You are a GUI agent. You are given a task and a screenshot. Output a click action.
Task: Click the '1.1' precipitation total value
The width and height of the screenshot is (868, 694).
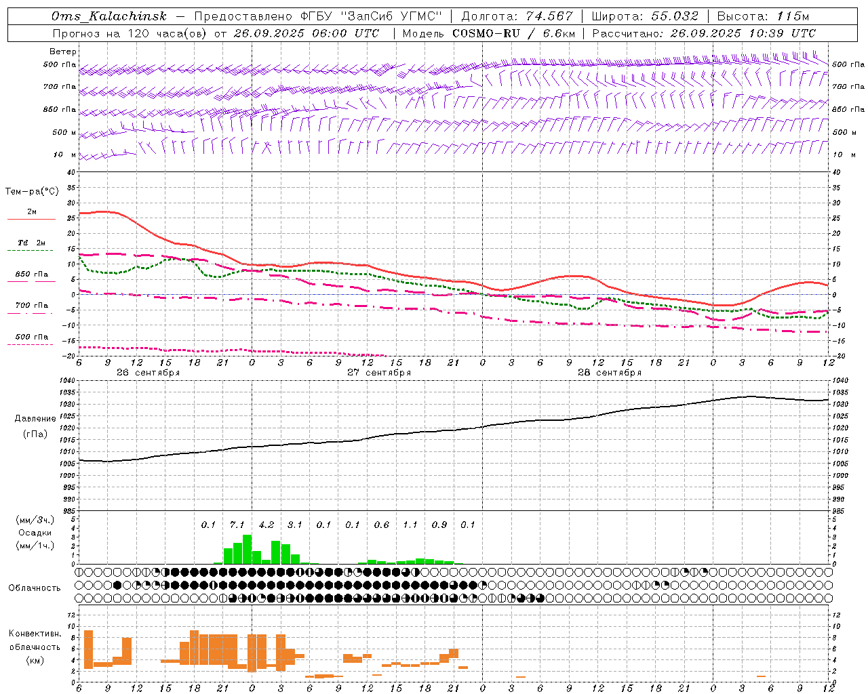coord(410,525)
